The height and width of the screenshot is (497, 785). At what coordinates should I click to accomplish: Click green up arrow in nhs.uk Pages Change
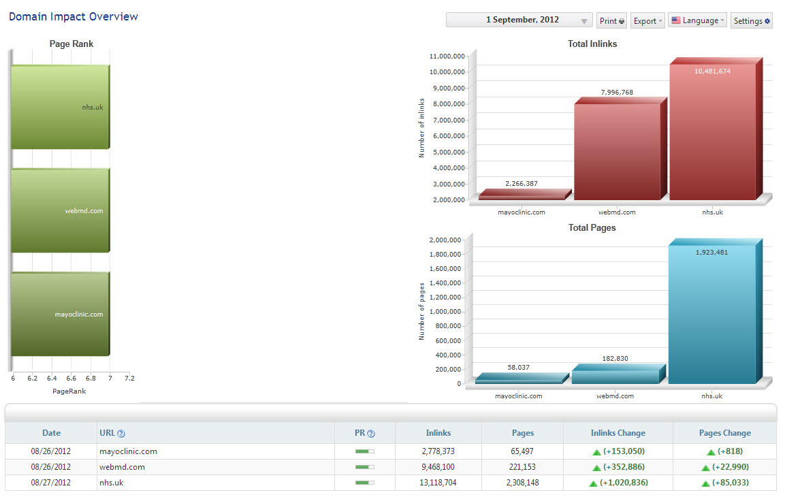[705, 483]
